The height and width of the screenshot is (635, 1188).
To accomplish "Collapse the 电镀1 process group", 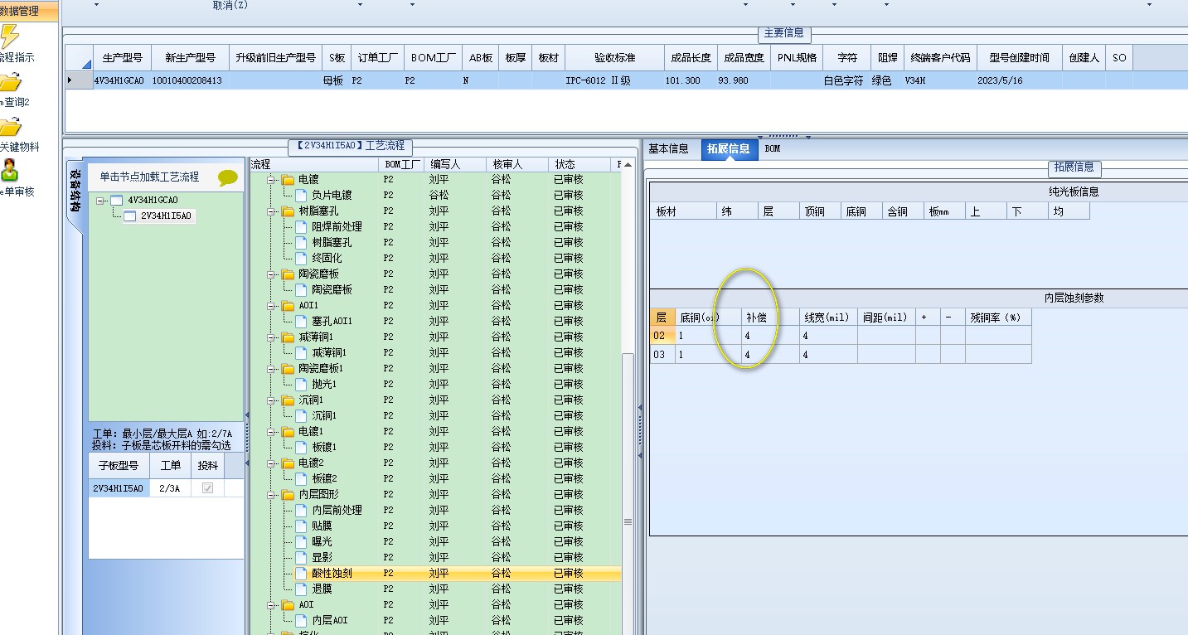I will pyautogui.click(x=271, y=432).
